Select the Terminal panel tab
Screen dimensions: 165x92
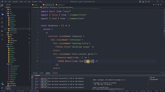coord(48,73)
